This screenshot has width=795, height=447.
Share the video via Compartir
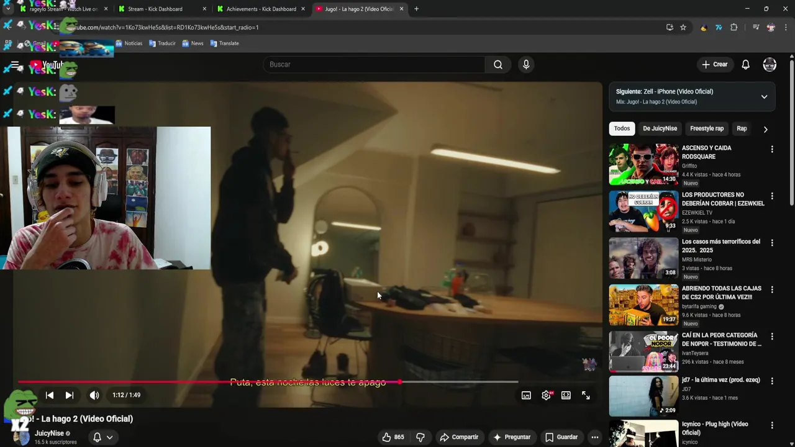(459, 437)
